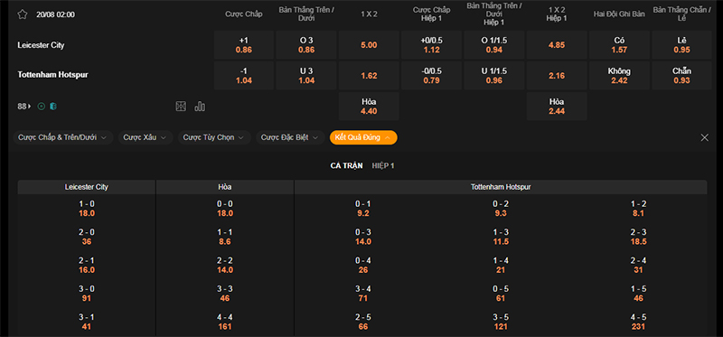
Task: Pick draw score 0 - 0 at 18.0
Action: (x=225, y=209)
